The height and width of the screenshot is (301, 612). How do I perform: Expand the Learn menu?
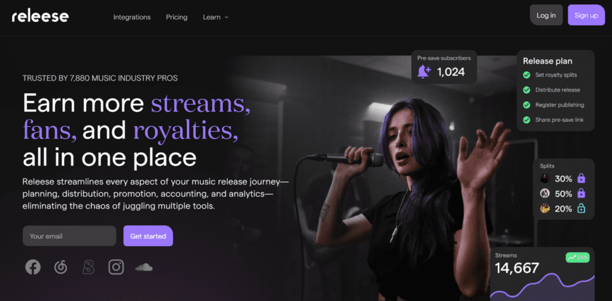pyautogui.click(x=215, y=17)
